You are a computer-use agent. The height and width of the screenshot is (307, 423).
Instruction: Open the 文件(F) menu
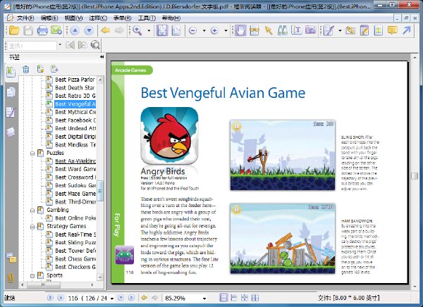[x=25, y=18]
